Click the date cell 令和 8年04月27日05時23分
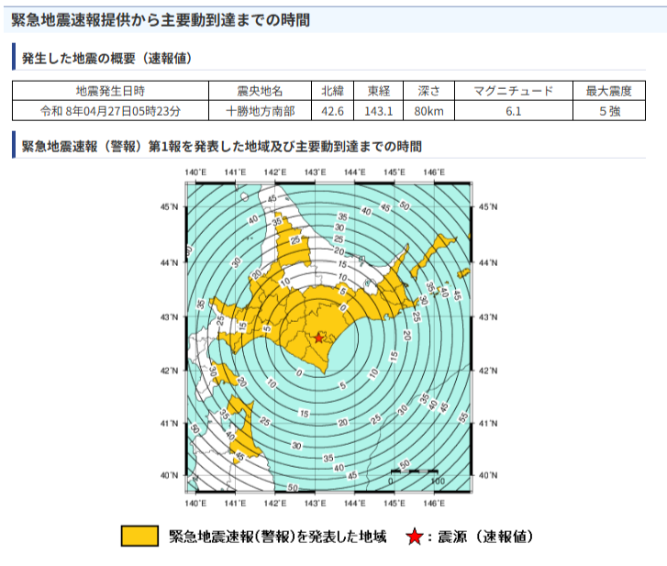667x566 pixels. pyautogui.click(x=111, y=111)
